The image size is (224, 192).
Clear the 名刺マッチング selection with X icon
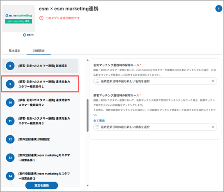pos(213,81)
